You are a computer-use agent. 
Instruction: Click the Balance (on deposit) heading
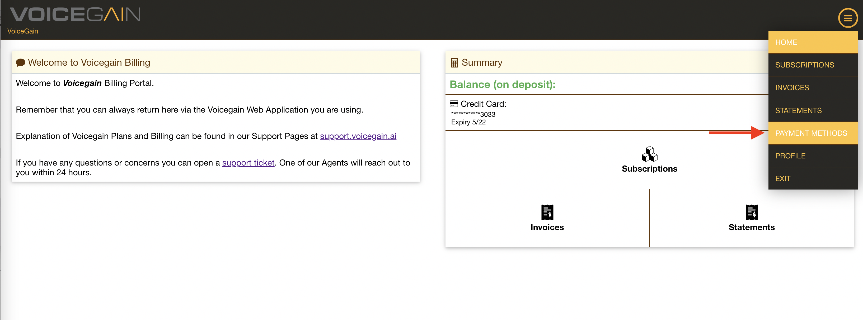pos(502,85)
